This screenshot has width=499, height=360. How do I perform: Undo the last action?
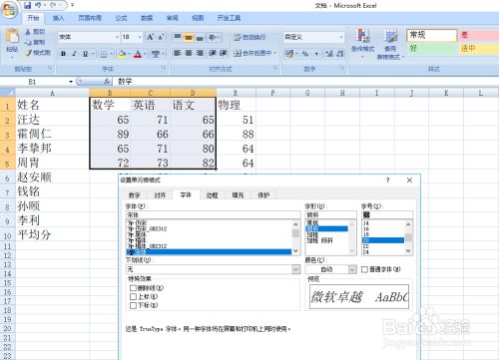(38, 5)
